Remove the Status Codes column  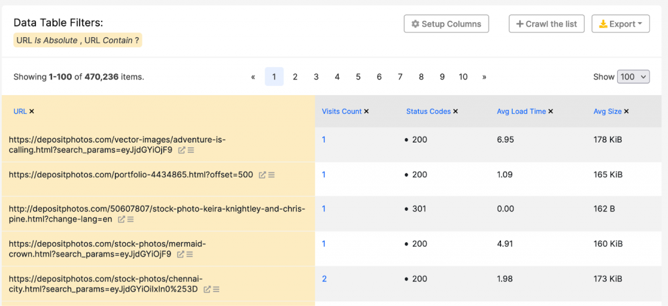coord(455,111)
